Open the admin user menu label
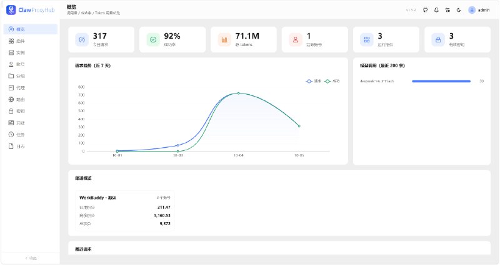 (483, 10)
